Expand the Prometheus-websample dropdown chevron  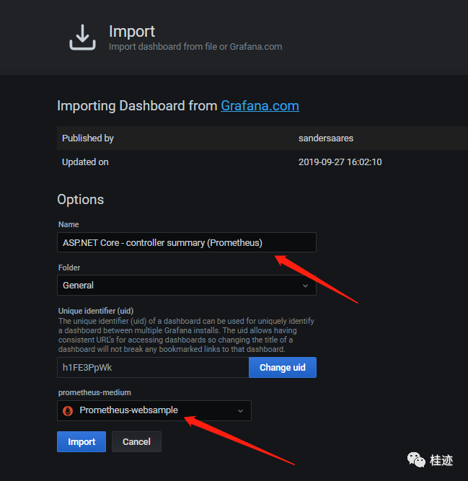pyautogui.click(x=240, y=411)
